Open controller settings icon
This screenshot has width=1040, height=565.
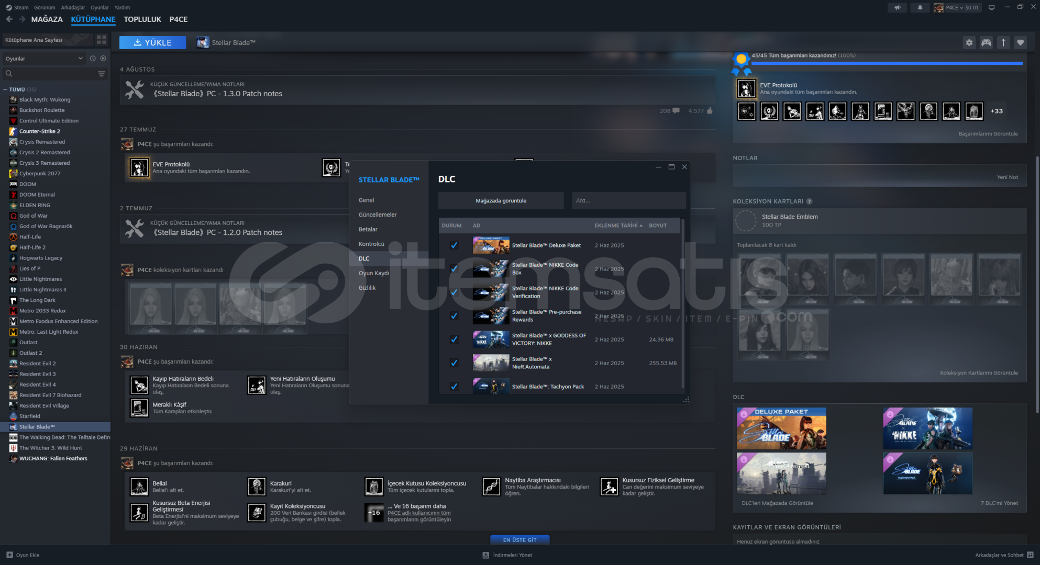(986, 43)
